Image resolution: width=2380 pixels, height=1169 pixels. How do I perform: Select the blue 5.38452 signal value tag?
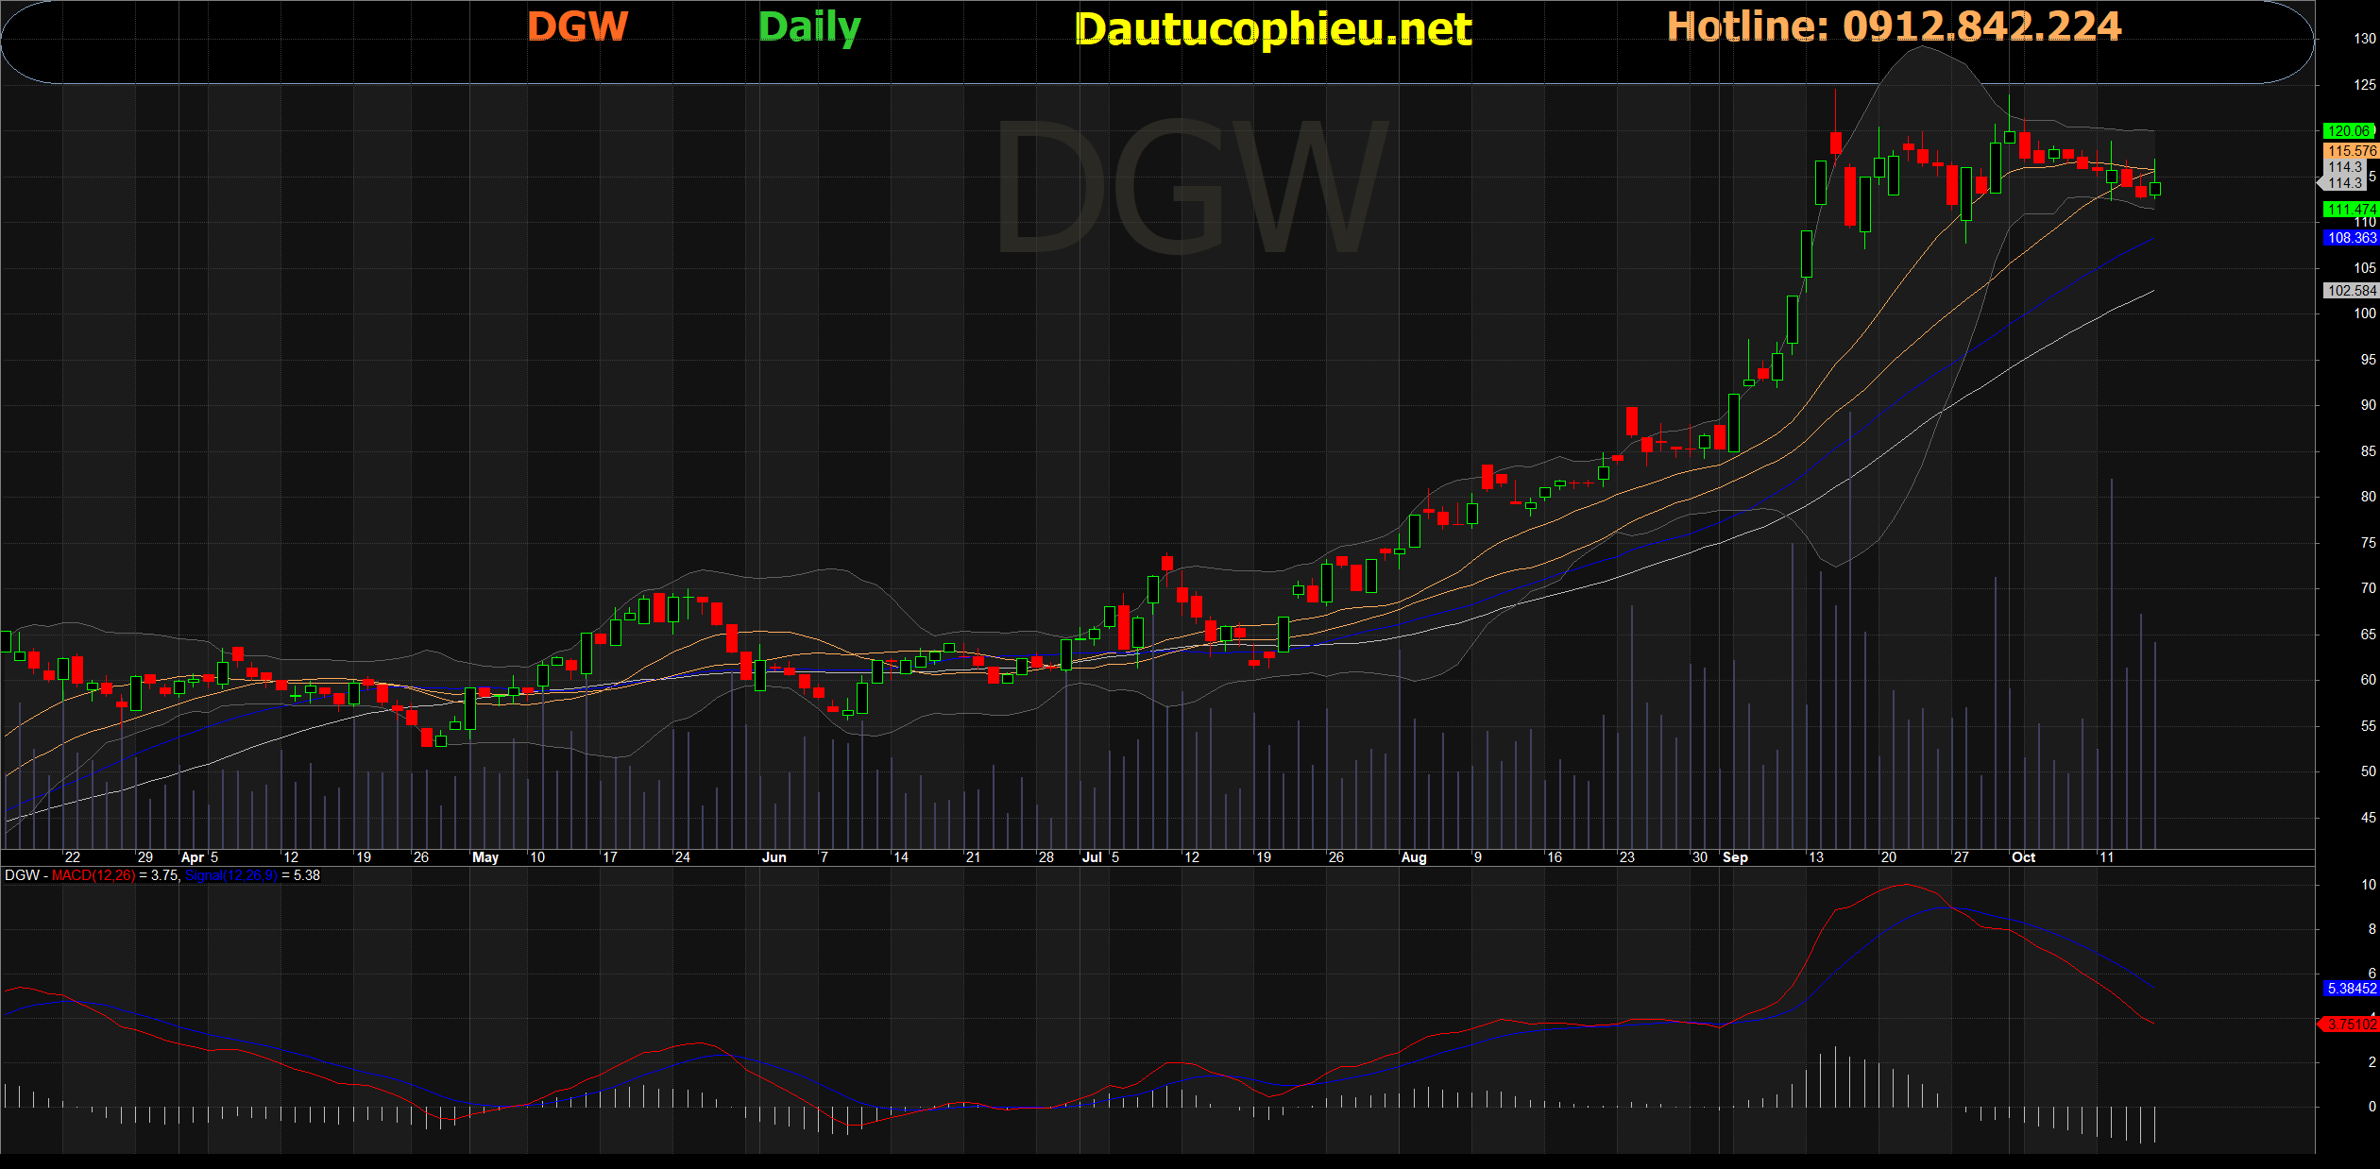pyautogui.click(x=2351, y=989)
